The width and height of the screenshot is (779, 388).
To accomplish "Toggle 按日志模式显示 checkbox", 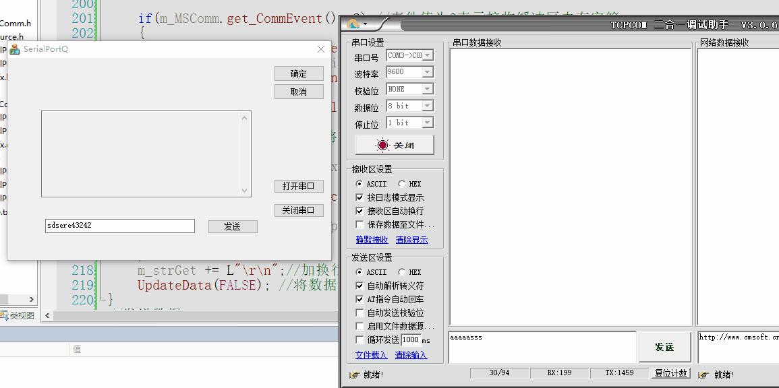I will [359, 197].
